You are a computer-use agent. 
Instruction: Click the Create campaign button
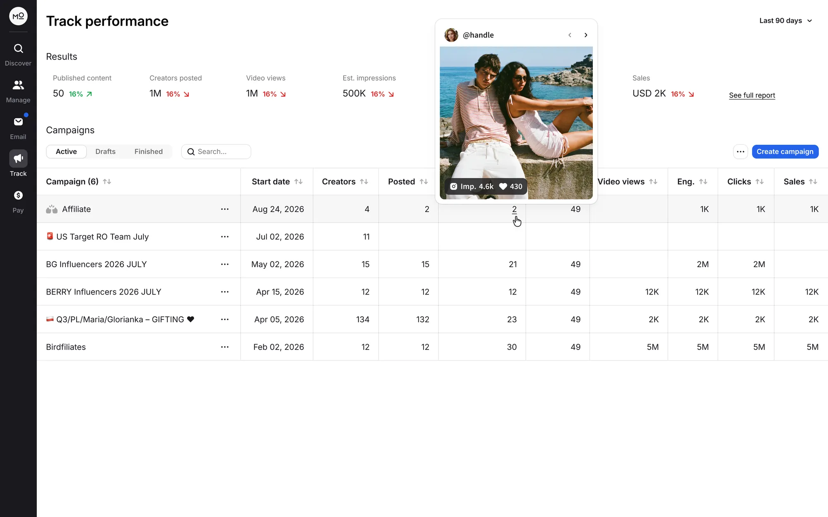(785, 152)
